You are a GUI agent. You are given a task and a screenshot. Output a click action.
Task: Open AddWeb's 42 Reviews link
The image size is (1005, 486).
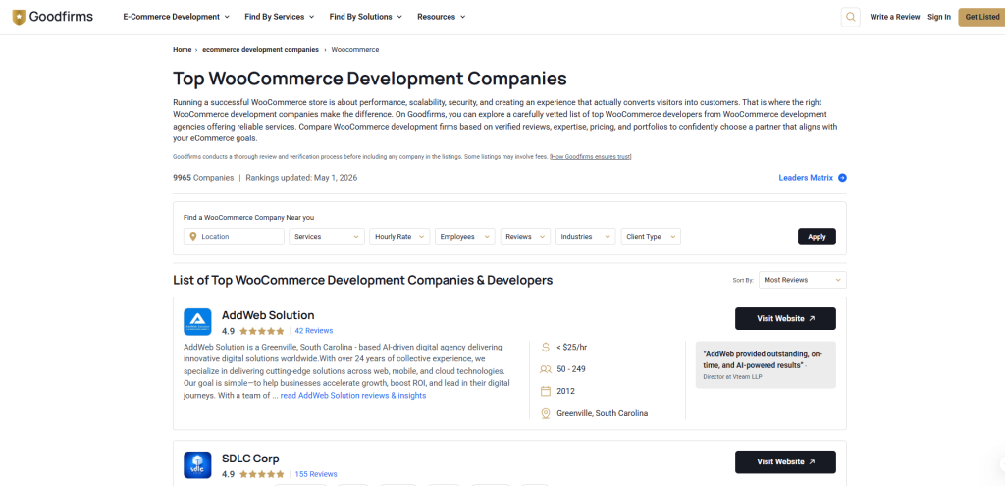tap(314, 331)
